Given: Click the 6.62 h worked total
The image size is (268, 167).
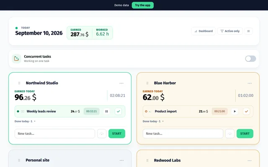Looking at the screenshot, I should pos(102,34).
